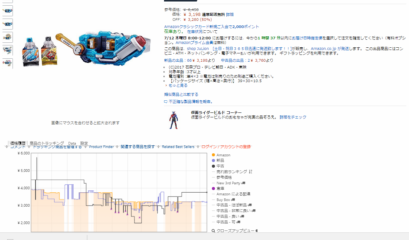This screenshot has height=240, width=409.
Task: Click ログイン / アカウントの登録 link
Action: click(x=226, y=147)
